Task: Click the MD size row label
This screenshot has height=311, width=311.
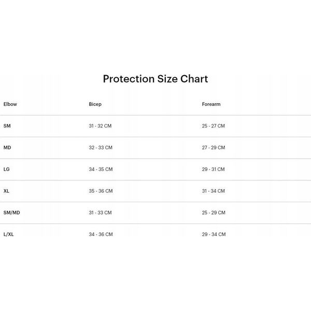Action: pyautogui.click(x=7, y=148)
